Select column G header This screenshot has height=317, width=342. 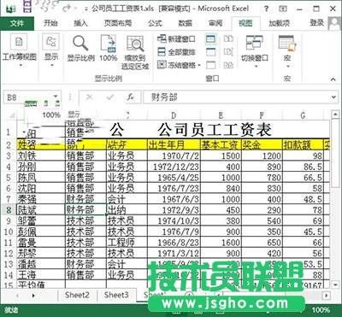click(x=303, y=115)
